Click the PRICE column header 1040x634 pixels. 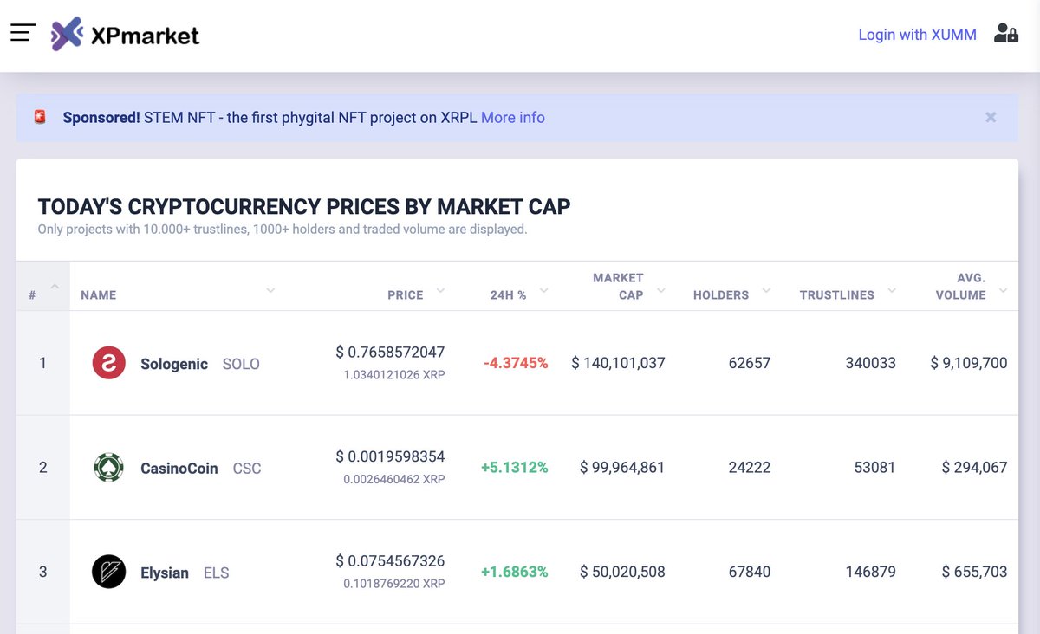(x=406, y=295)
